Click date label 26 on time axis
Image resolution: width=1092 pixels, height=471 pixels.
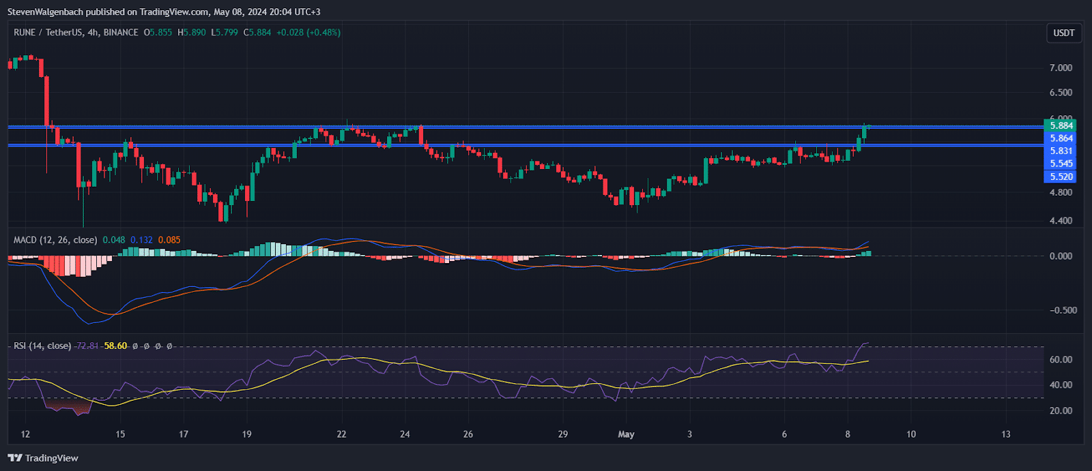468,434
